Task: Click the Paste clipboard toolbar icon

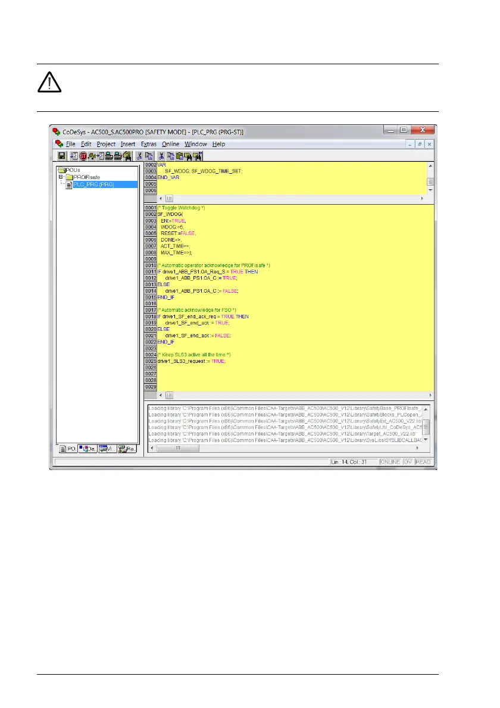Action: tap(179, 156)
